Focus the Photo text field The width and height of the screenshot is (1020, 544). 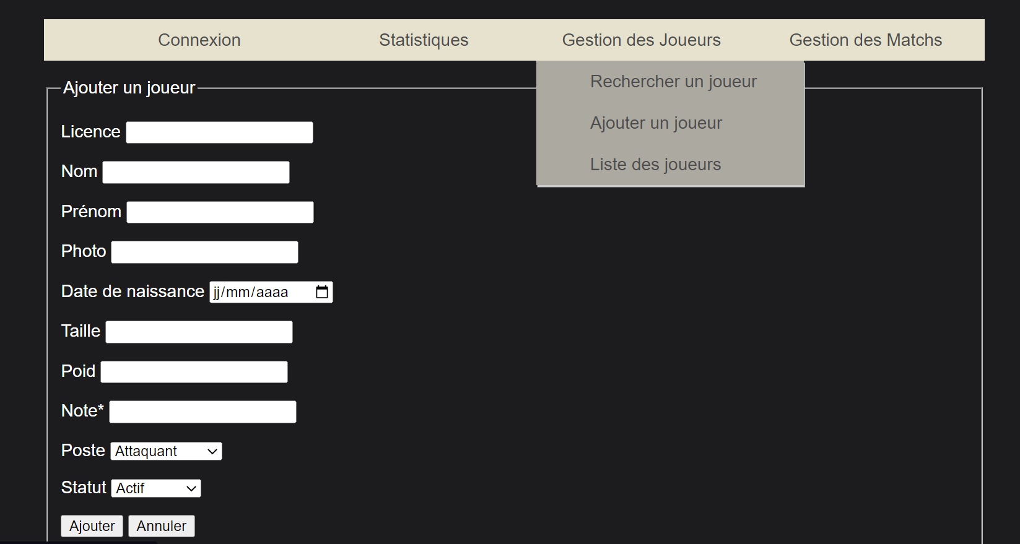coord(204,251)
